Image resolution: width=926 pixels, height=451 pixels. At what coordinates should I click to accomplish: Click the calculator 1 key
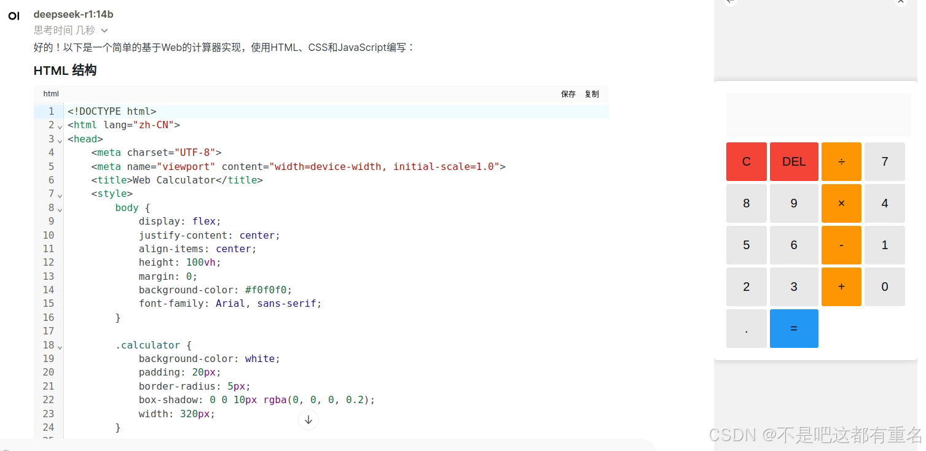[885, 245]
